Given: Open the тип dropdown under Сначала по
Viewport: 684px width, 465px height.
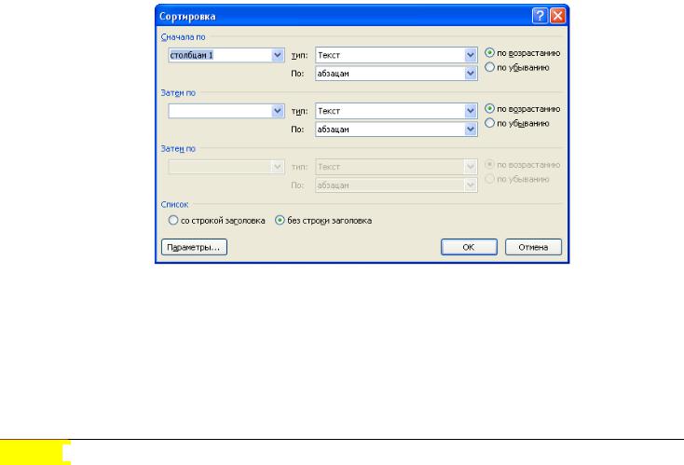Looking at the screenshot, I should point(471,55).
